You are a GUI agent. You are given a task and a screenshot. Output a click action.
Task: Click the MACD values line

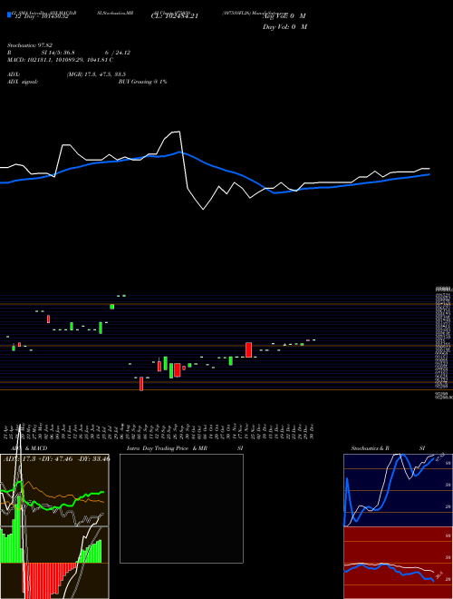coord(60,60)
